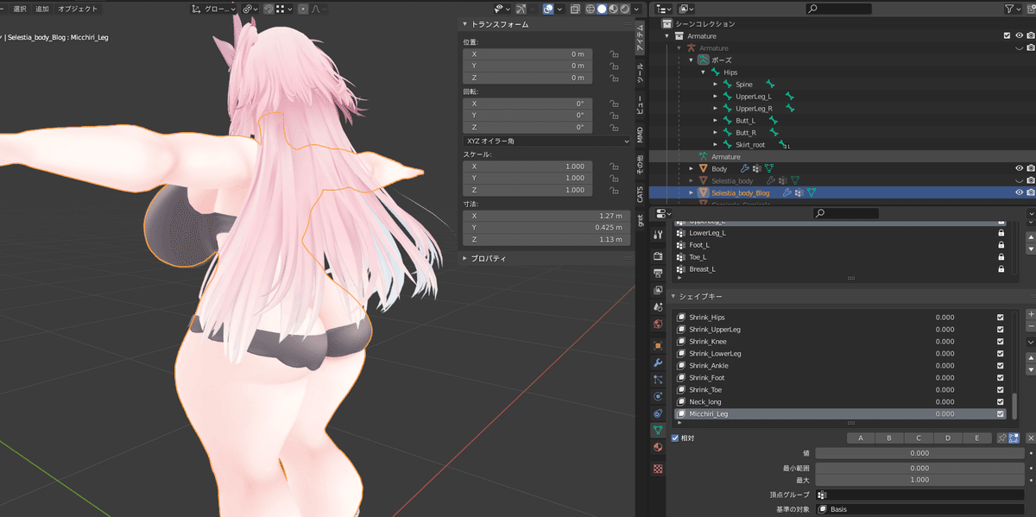Switch to rendered viewport shading
The image size is (1036, 517).
click(x=624, y=9)
